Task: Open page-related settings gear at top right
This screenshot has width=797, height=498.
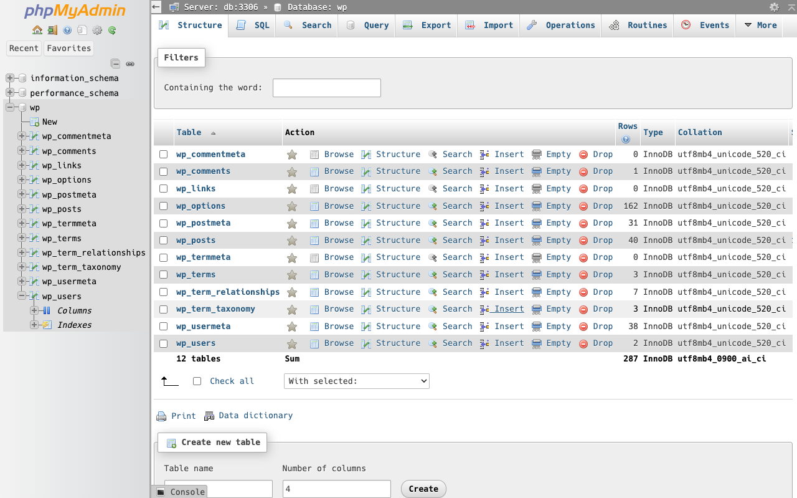Action: click(x=774, y=7)
